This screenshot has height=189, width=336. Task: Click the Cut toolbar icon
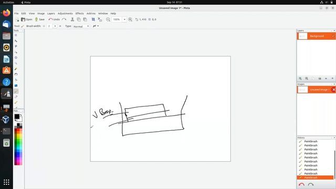[x=72, y=19]
